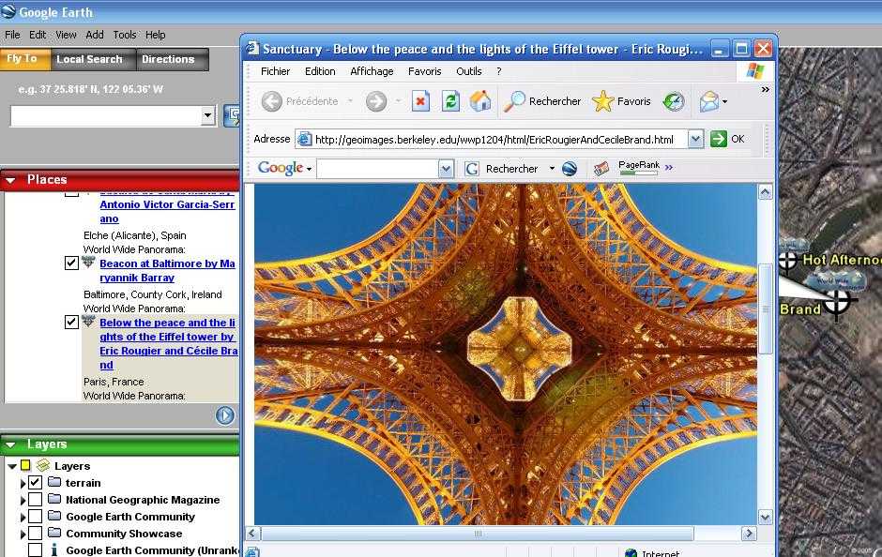Uncheck the Beacon at Baltimore placemark checkbox

[71, 263]
